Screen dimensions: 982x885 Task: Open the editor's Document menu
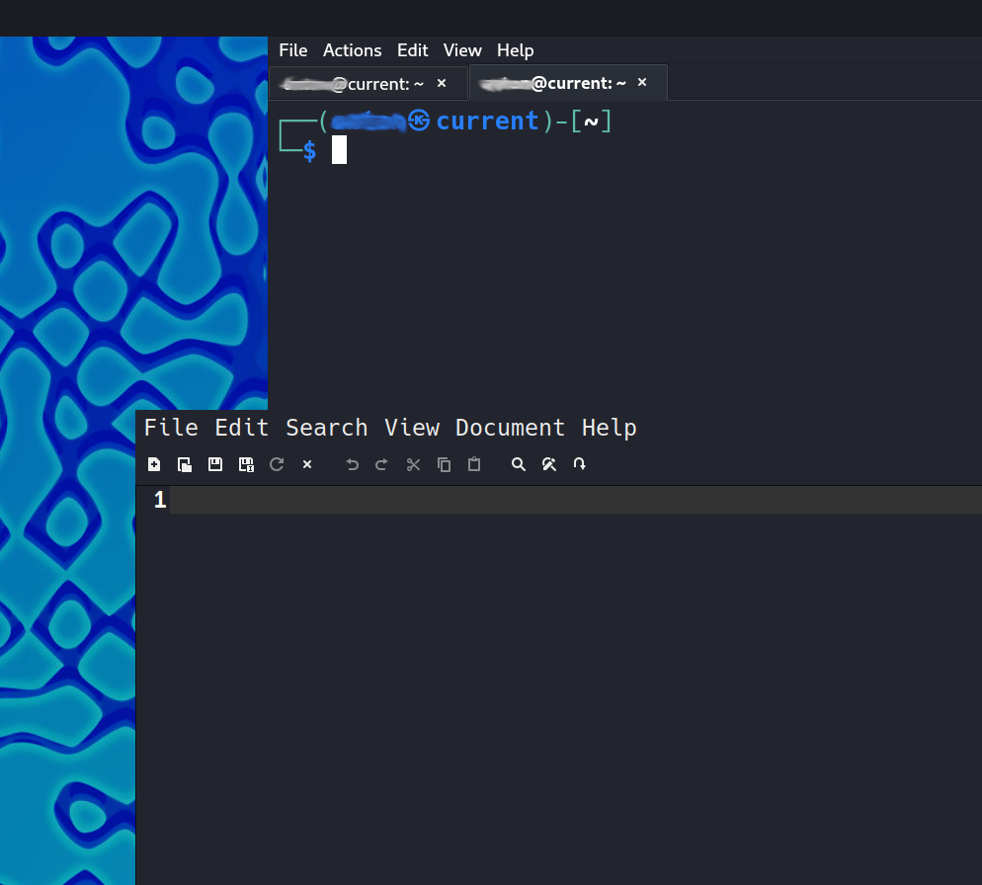(x=510, y=428)
